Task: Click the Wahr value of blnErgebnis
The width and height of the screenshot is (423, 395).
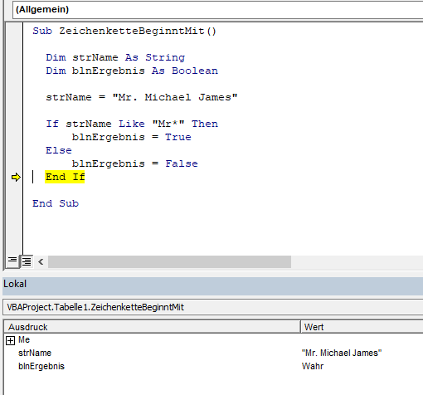Action: [x=313, y=366]
